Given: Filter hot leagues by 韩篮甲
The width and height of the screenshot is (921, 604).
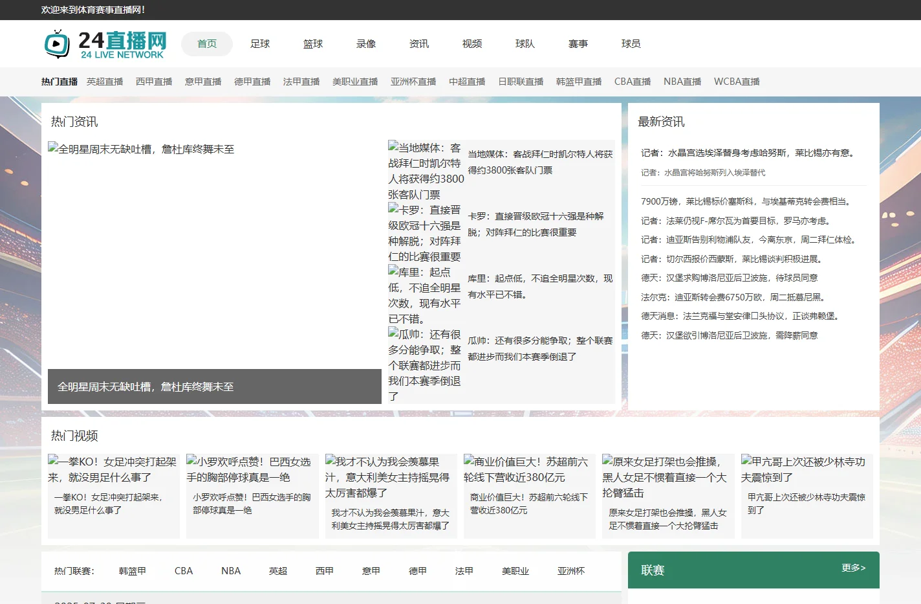Looking at the screenshot, I should [133, 571].
